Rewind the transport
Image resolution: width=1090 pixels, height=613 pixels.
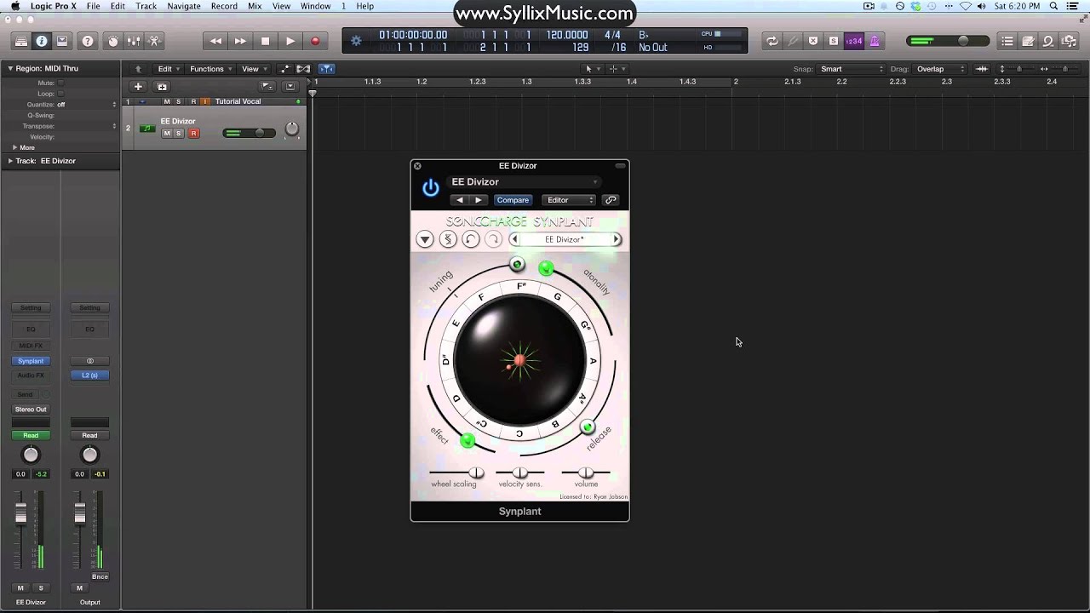[x=216, y=41]
